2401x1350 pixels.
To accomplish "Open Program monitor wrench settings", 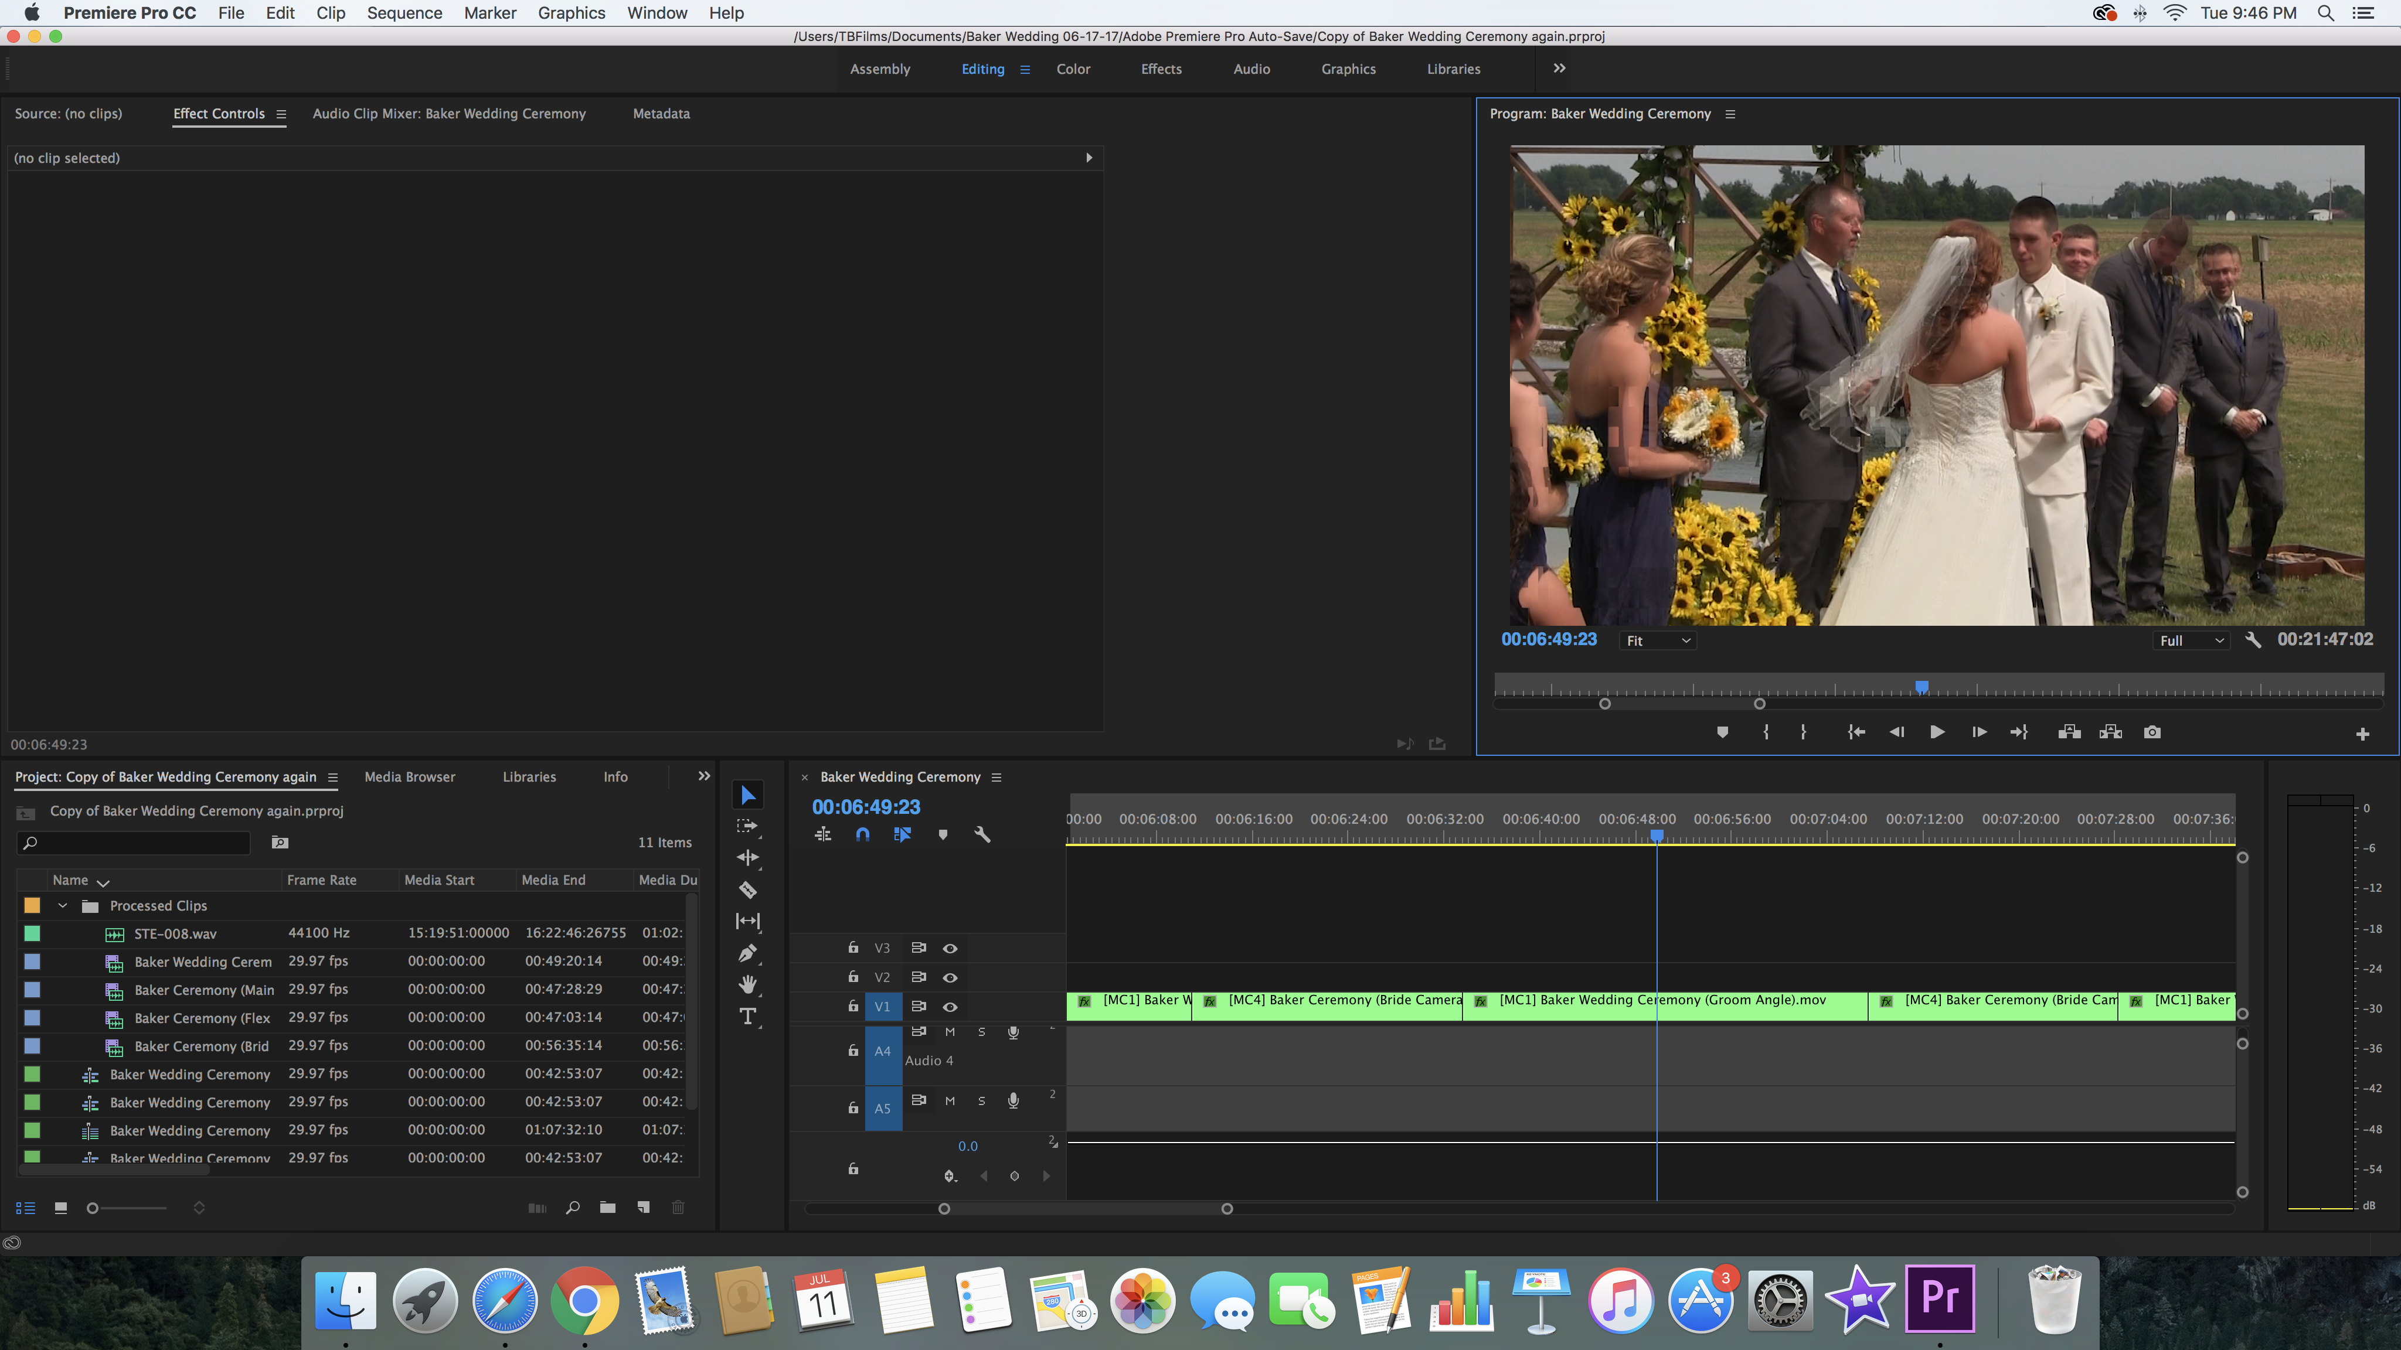I will click(x=2253, y=640).
